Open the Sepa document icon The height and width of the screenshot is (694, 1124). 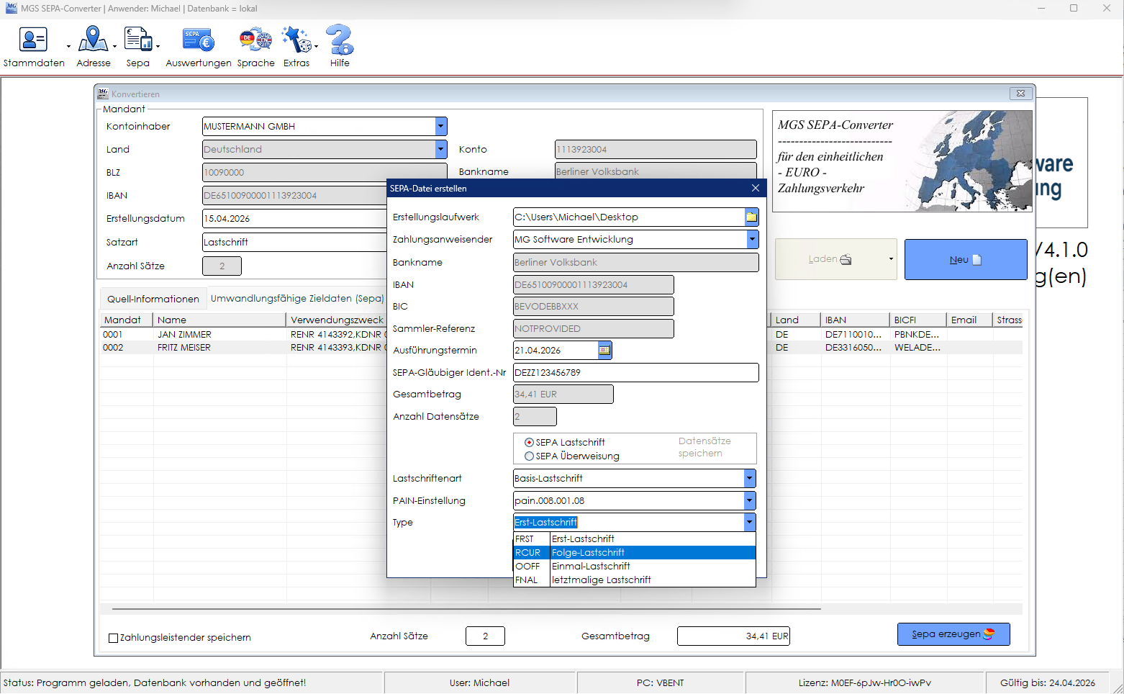tap(137, 39)
